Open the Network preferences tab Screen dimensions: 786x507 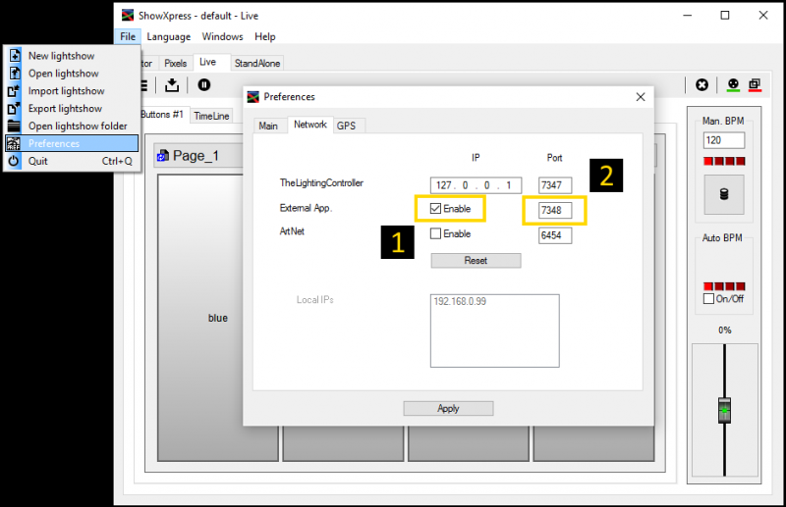(x=310, y=125)
